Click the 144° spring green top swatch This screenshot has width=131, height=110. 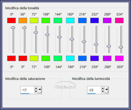58,20
